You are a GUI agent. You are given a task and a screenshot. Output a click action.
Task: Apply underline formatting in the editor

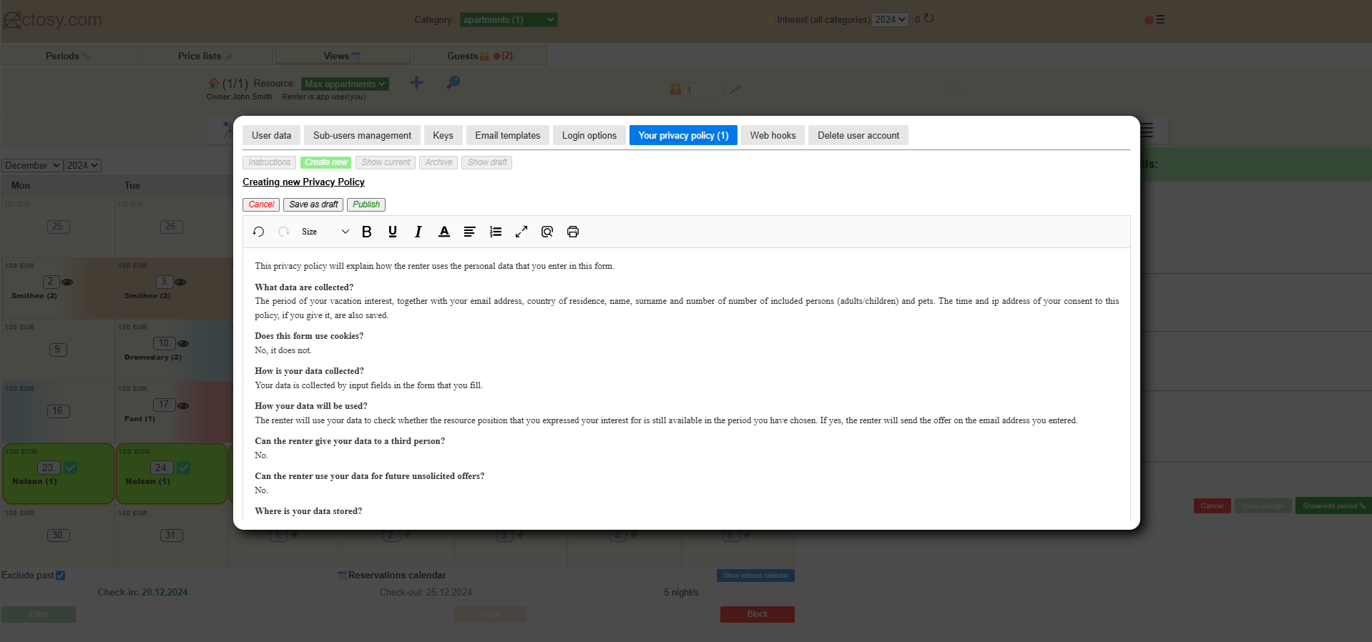[x=393, y=232]
